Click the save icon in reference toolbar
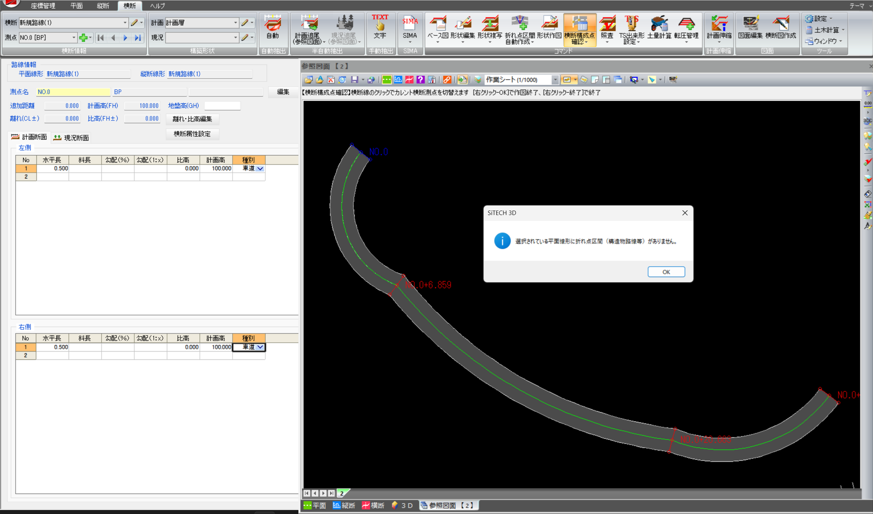This screenshot has width=873, height=514. [355, 80]
